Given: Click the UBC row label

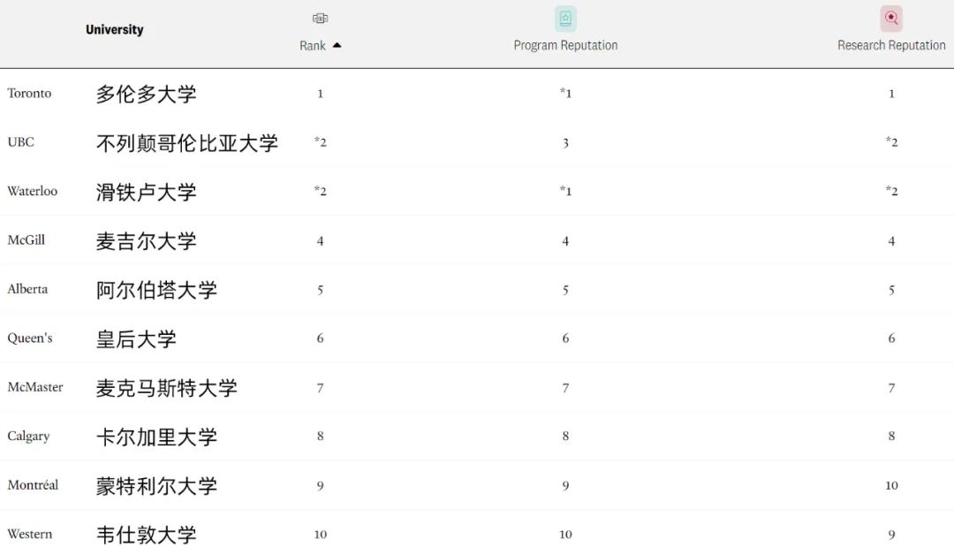Looking at the screenshot, I should [x=19, y=142].
